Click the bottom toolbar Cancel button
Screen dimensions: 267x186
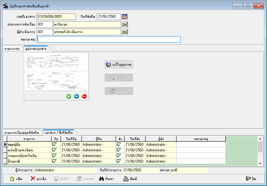85,179
